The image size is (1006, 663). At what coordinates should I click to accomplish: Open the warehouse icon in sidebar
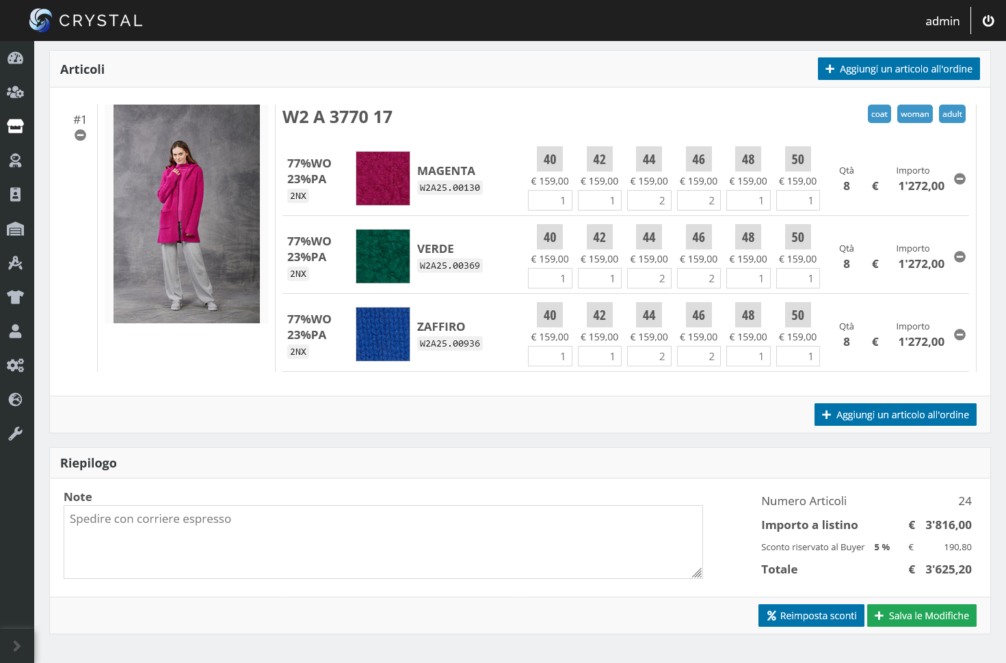(x=15, y=229)
